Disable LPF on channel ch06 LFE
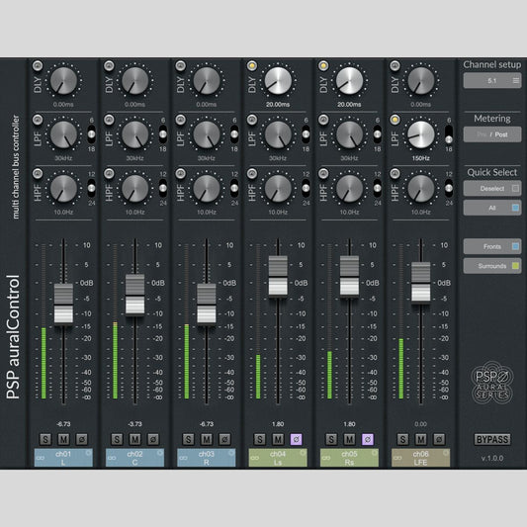The image size is (527, 527). coord(395,120)
